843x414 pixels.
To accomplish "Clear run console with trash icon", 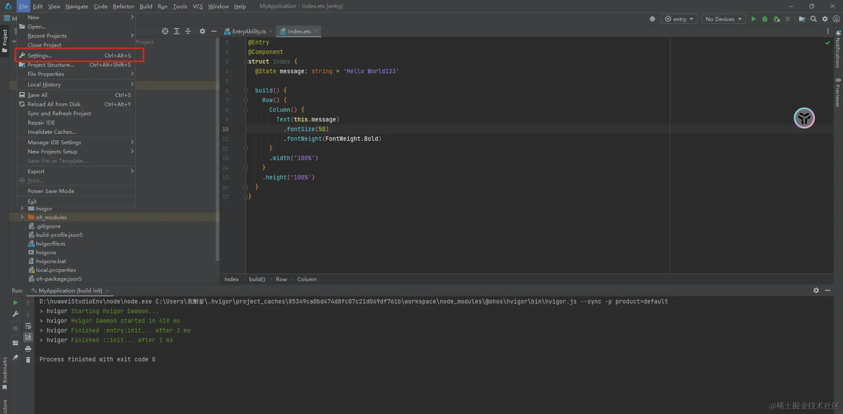I will [28, 360].
